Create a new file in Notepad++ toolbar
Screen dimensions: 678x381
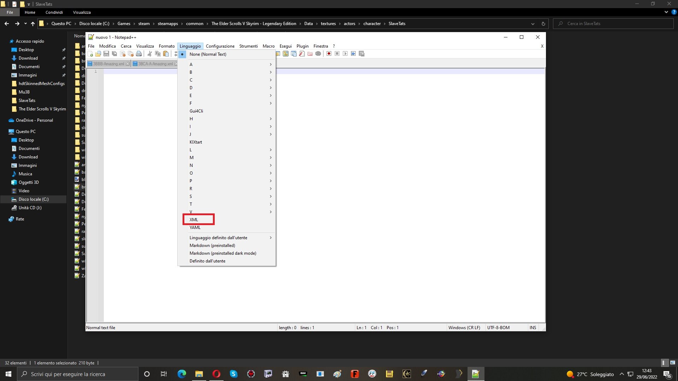[91, 54]
